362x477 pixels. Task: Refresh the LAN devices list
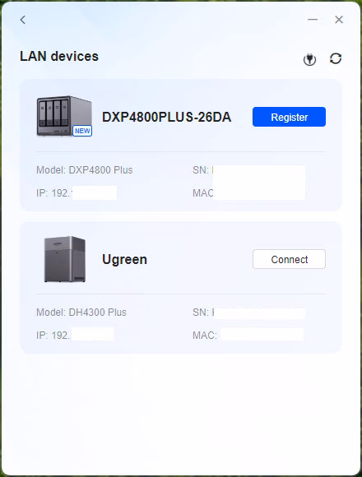click(336, 58)
